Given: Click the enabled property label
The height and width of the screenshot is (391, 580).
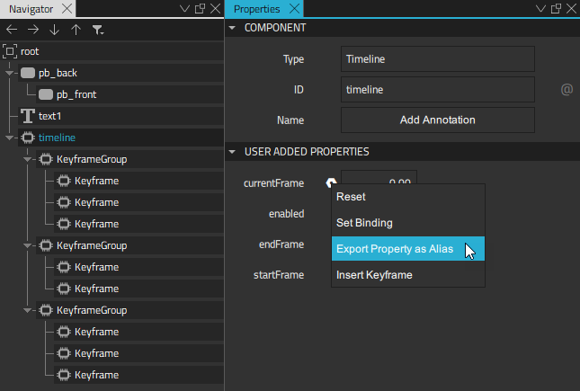Looking at the screenshot, I should [x=286, y=214].
